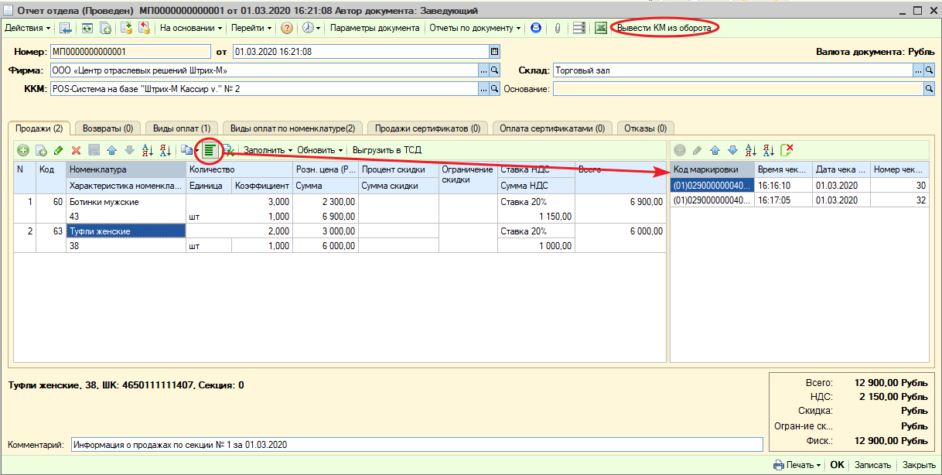Click magnifier icon next to Склад field
This screenshot has width=942, height=475.
click(930, 70)
